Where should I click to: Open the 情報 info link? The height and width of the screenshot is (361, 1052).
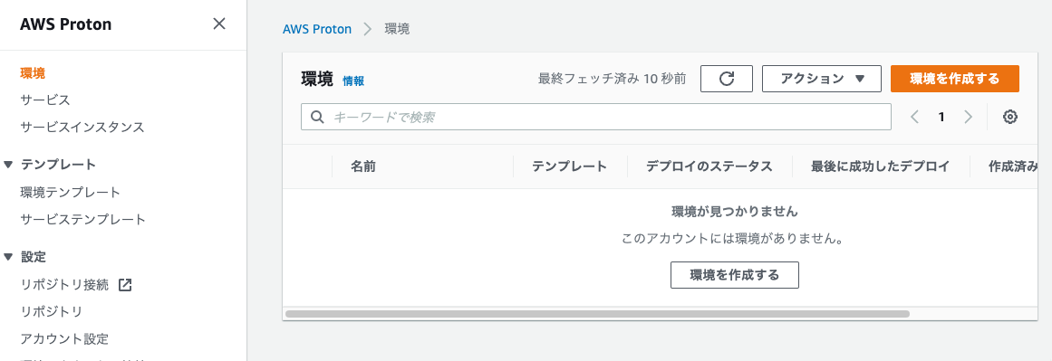point(353,81)
